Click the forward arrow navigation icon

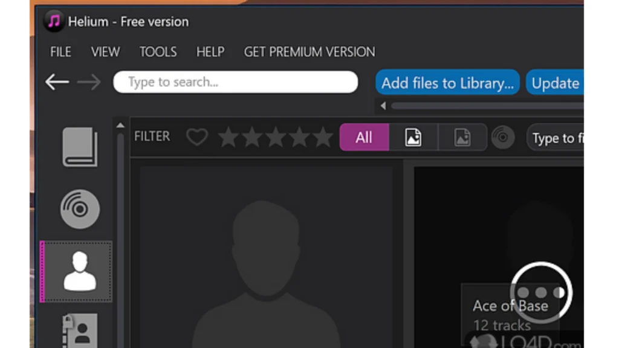[89, 82]
